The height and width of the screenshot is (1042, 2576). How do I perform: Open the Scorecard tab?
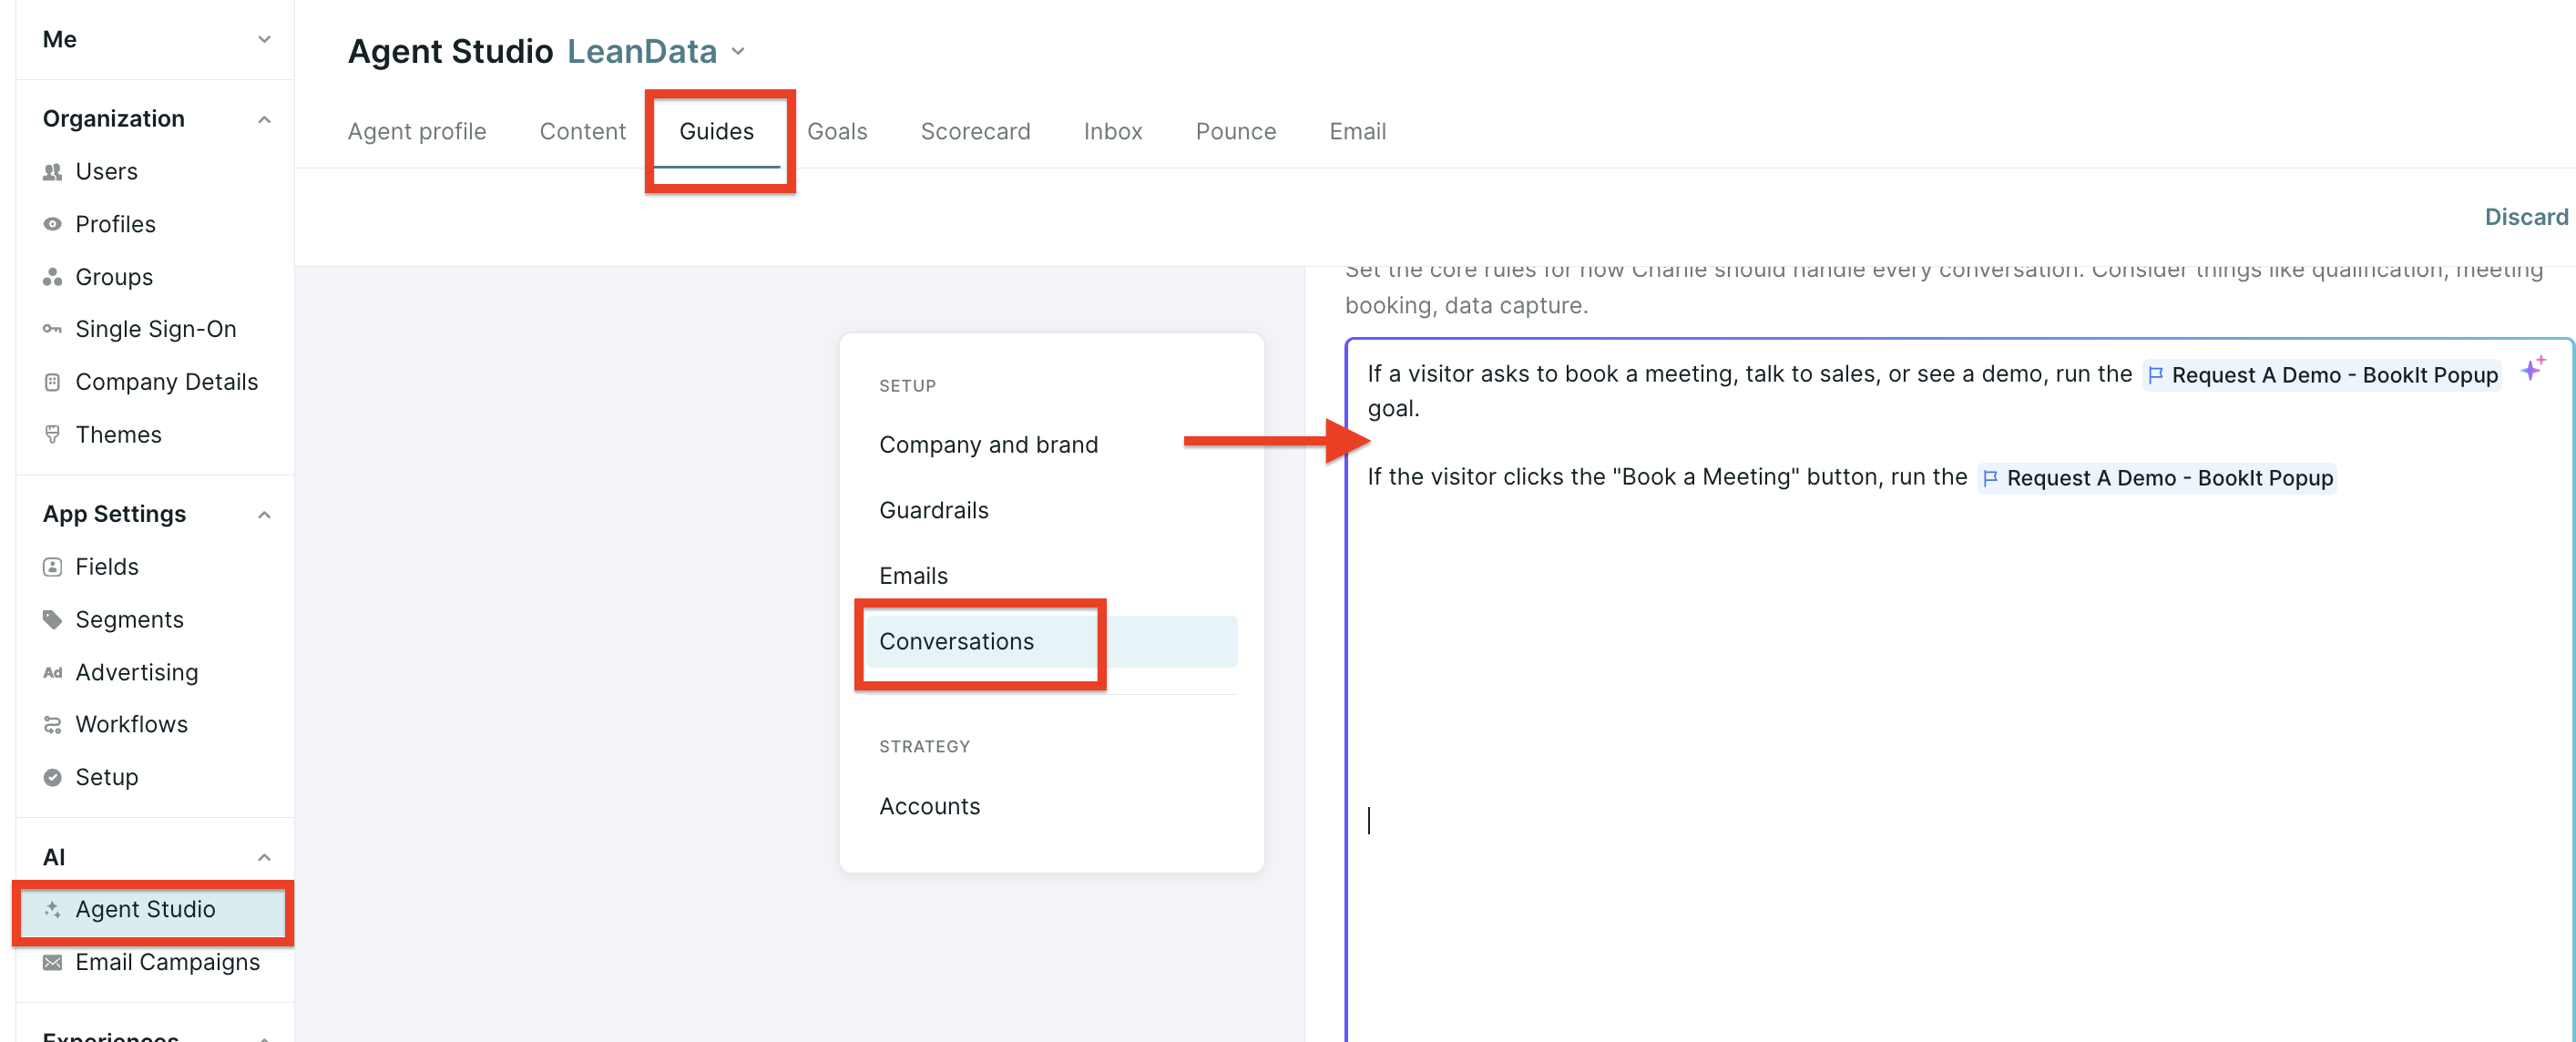[x=974, y=131]
